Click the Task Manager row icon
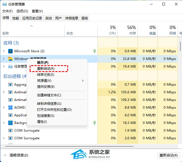This screenshot has height=162, width=182. [10, 66]
